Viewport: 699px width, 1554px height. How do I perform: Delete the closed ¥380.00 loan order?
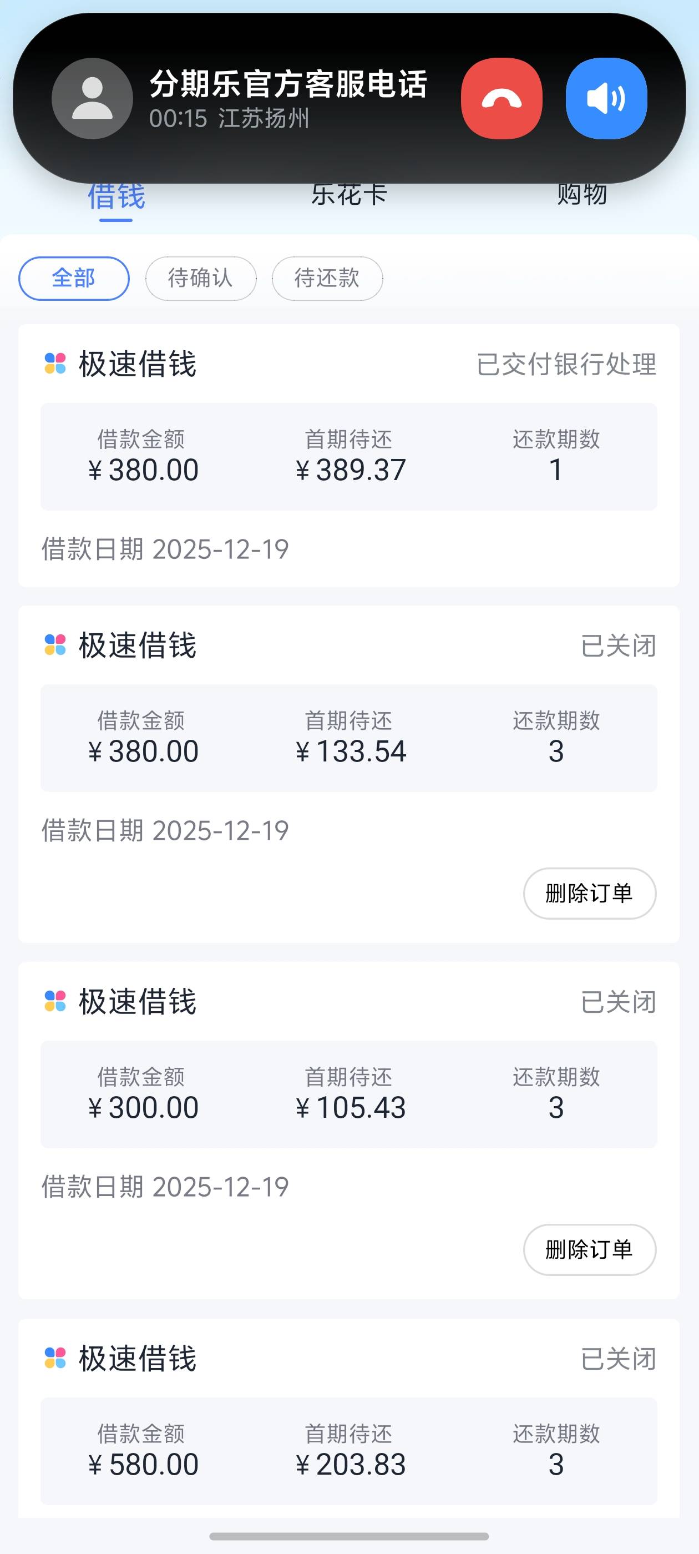[589, 893]
